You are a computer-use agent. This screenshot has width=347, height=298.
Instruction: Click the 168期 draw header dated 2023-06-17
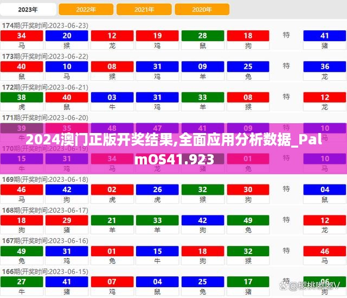click(x=45, y=210)
